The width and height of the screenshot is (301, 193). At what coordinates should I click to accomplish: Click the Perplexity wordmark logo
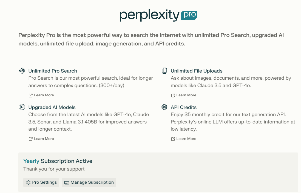149,15
